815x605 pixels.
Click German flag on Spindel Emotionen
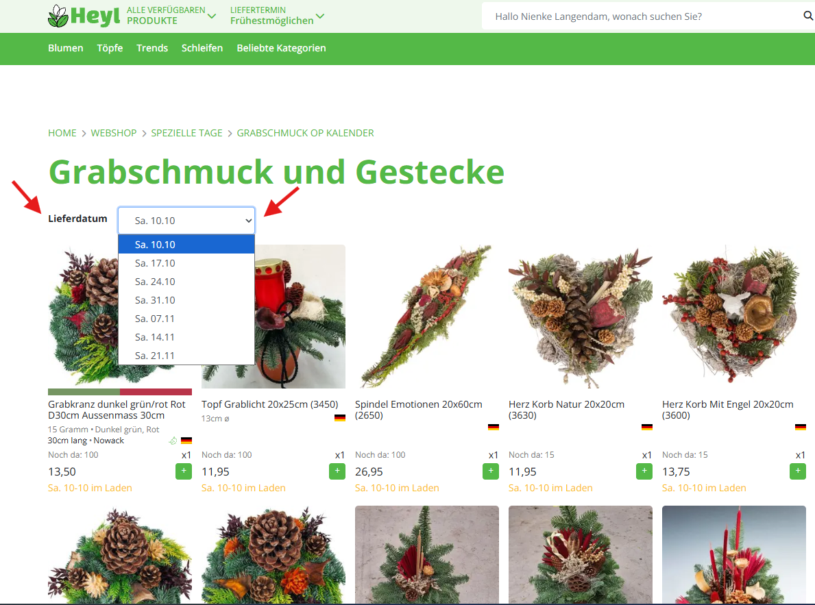494,428
